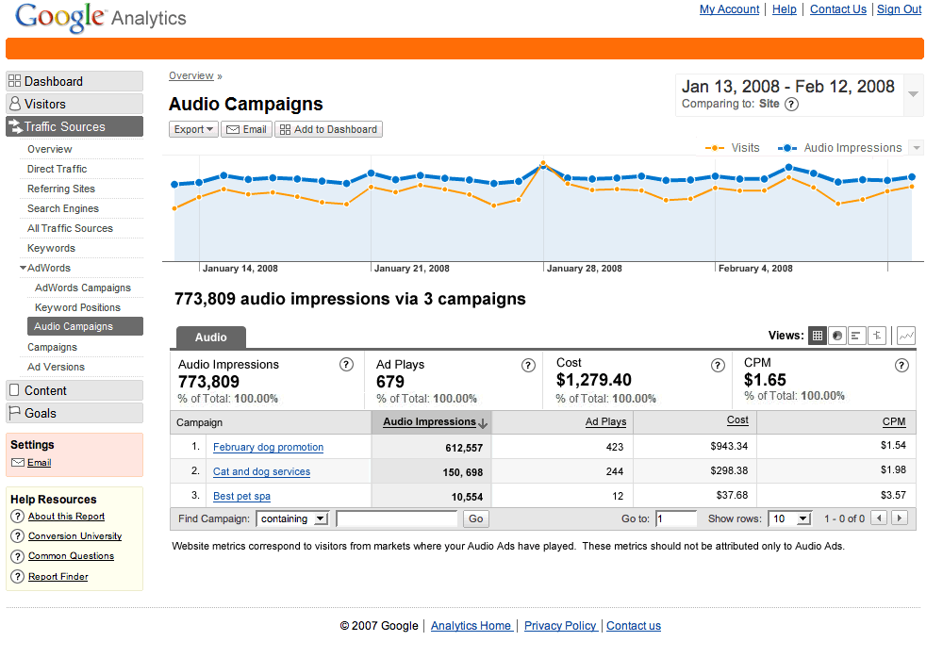Click the envelope icon in Settings
Image resolution: width=943 pixels, height=658 pixels.
(x=17, y=463)
